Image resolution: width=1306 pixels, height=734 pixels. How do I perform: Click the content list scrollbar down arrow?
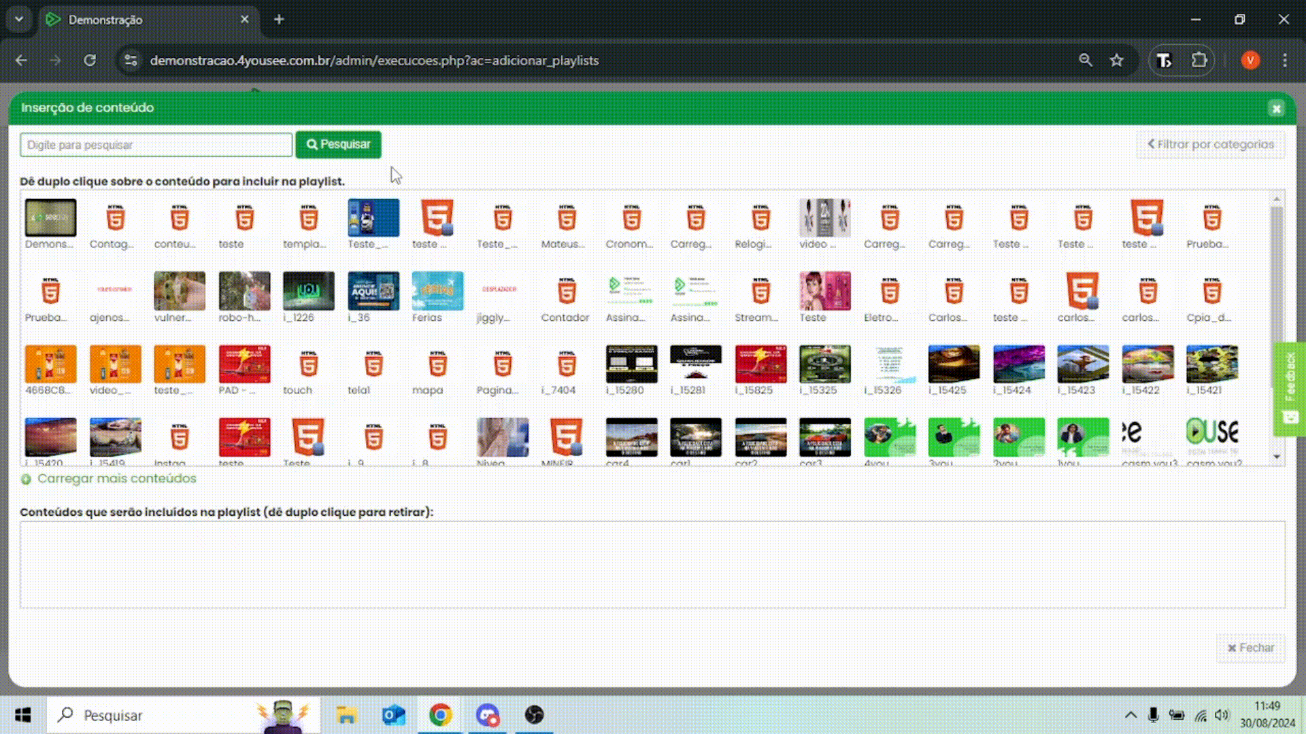click(1277, 457)
